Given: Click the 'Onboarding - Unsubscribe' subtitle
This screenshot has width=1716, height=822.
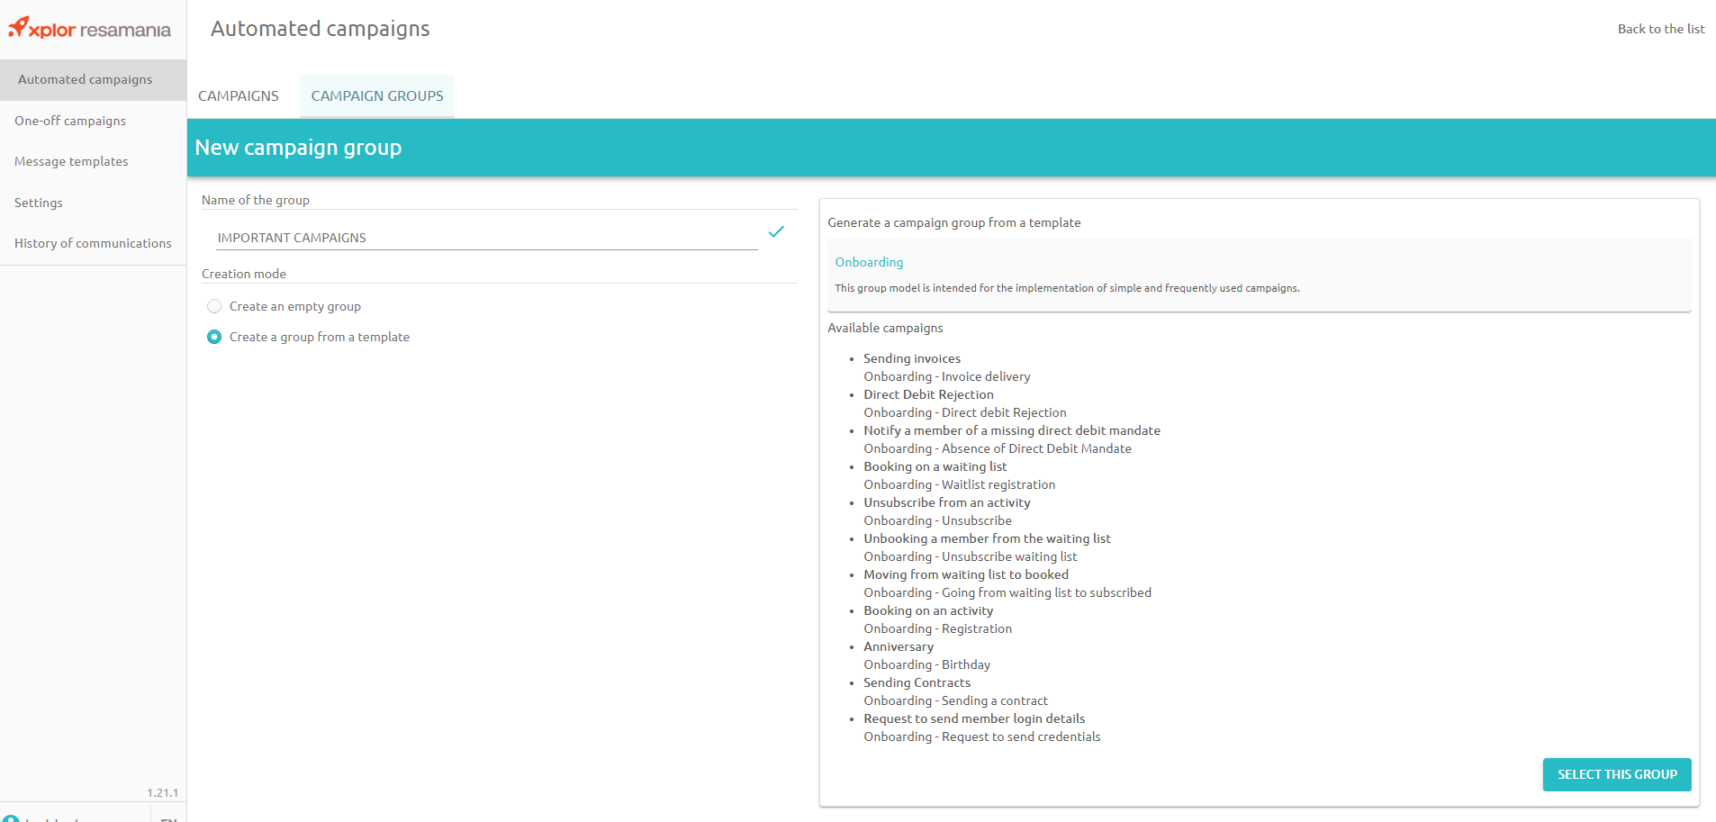Looking at the screenshot, I should click(937, 520).
